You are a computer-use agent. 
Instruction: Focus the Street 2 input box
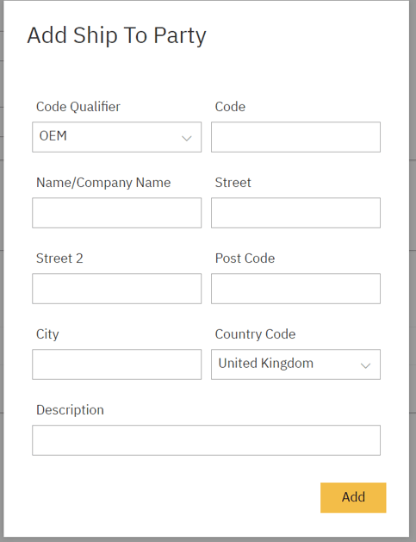coord(117,289)
